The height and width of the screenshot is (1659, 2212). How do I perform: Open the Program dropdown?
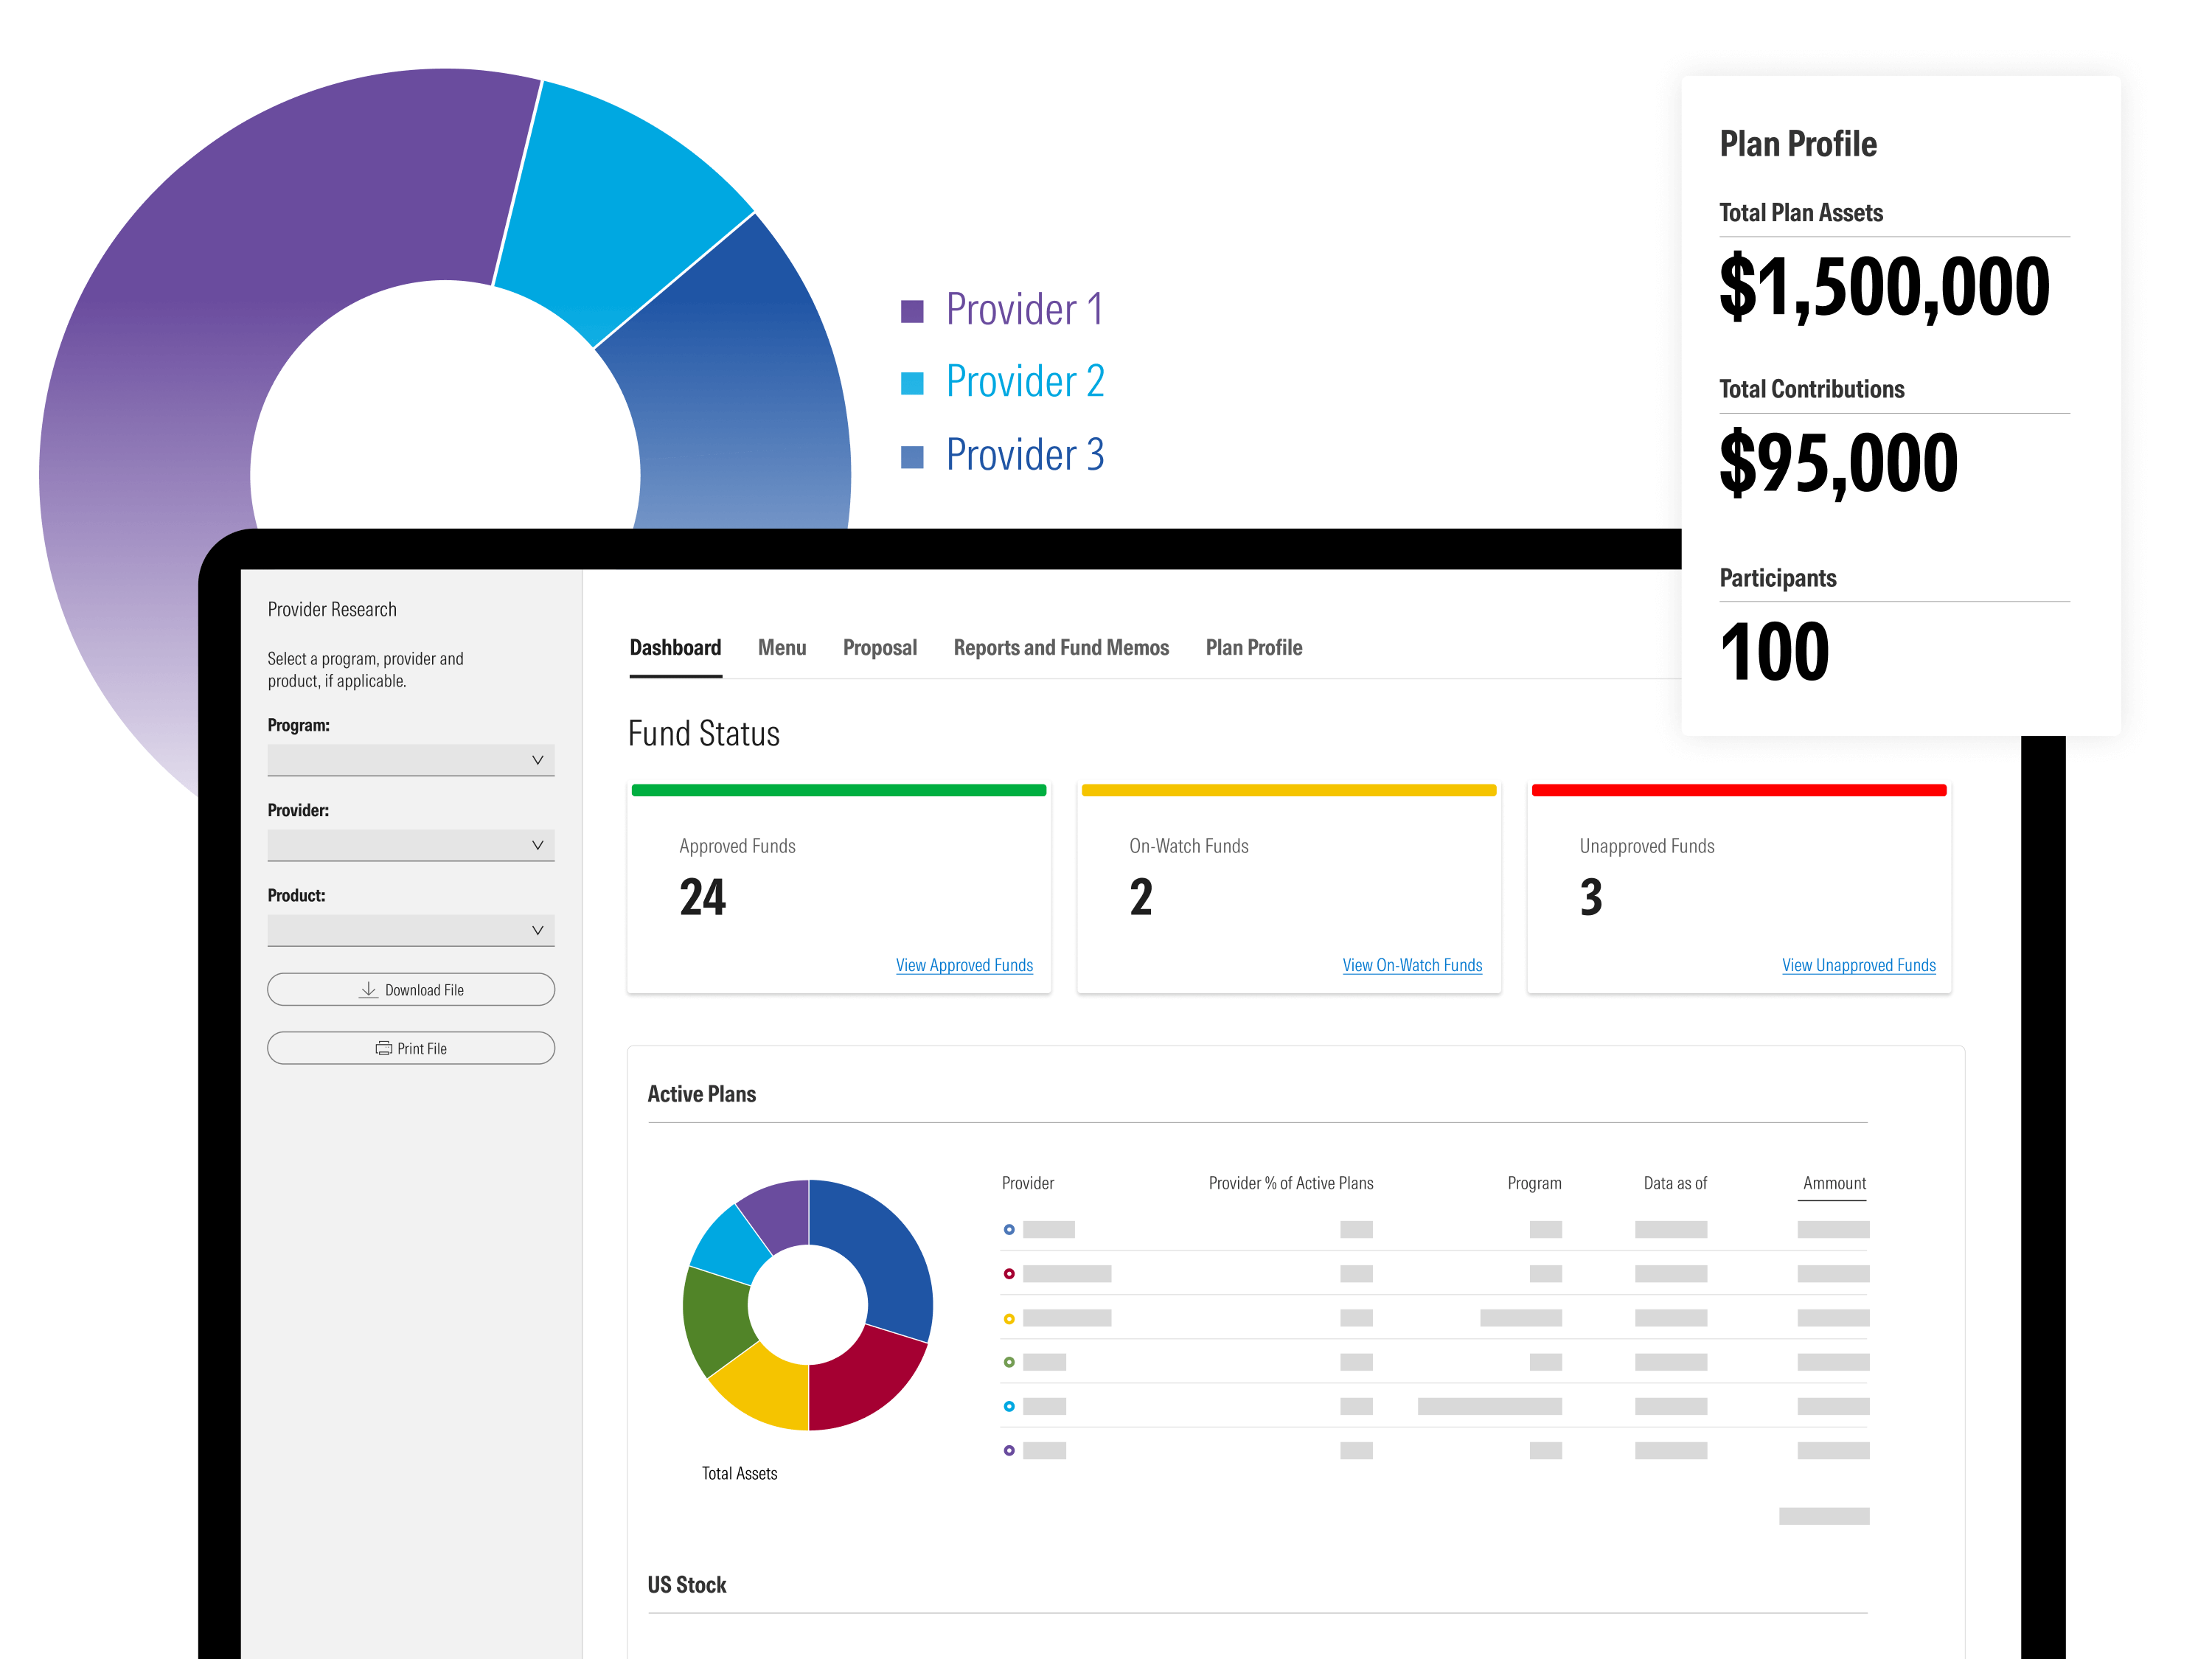click(411, 760)
